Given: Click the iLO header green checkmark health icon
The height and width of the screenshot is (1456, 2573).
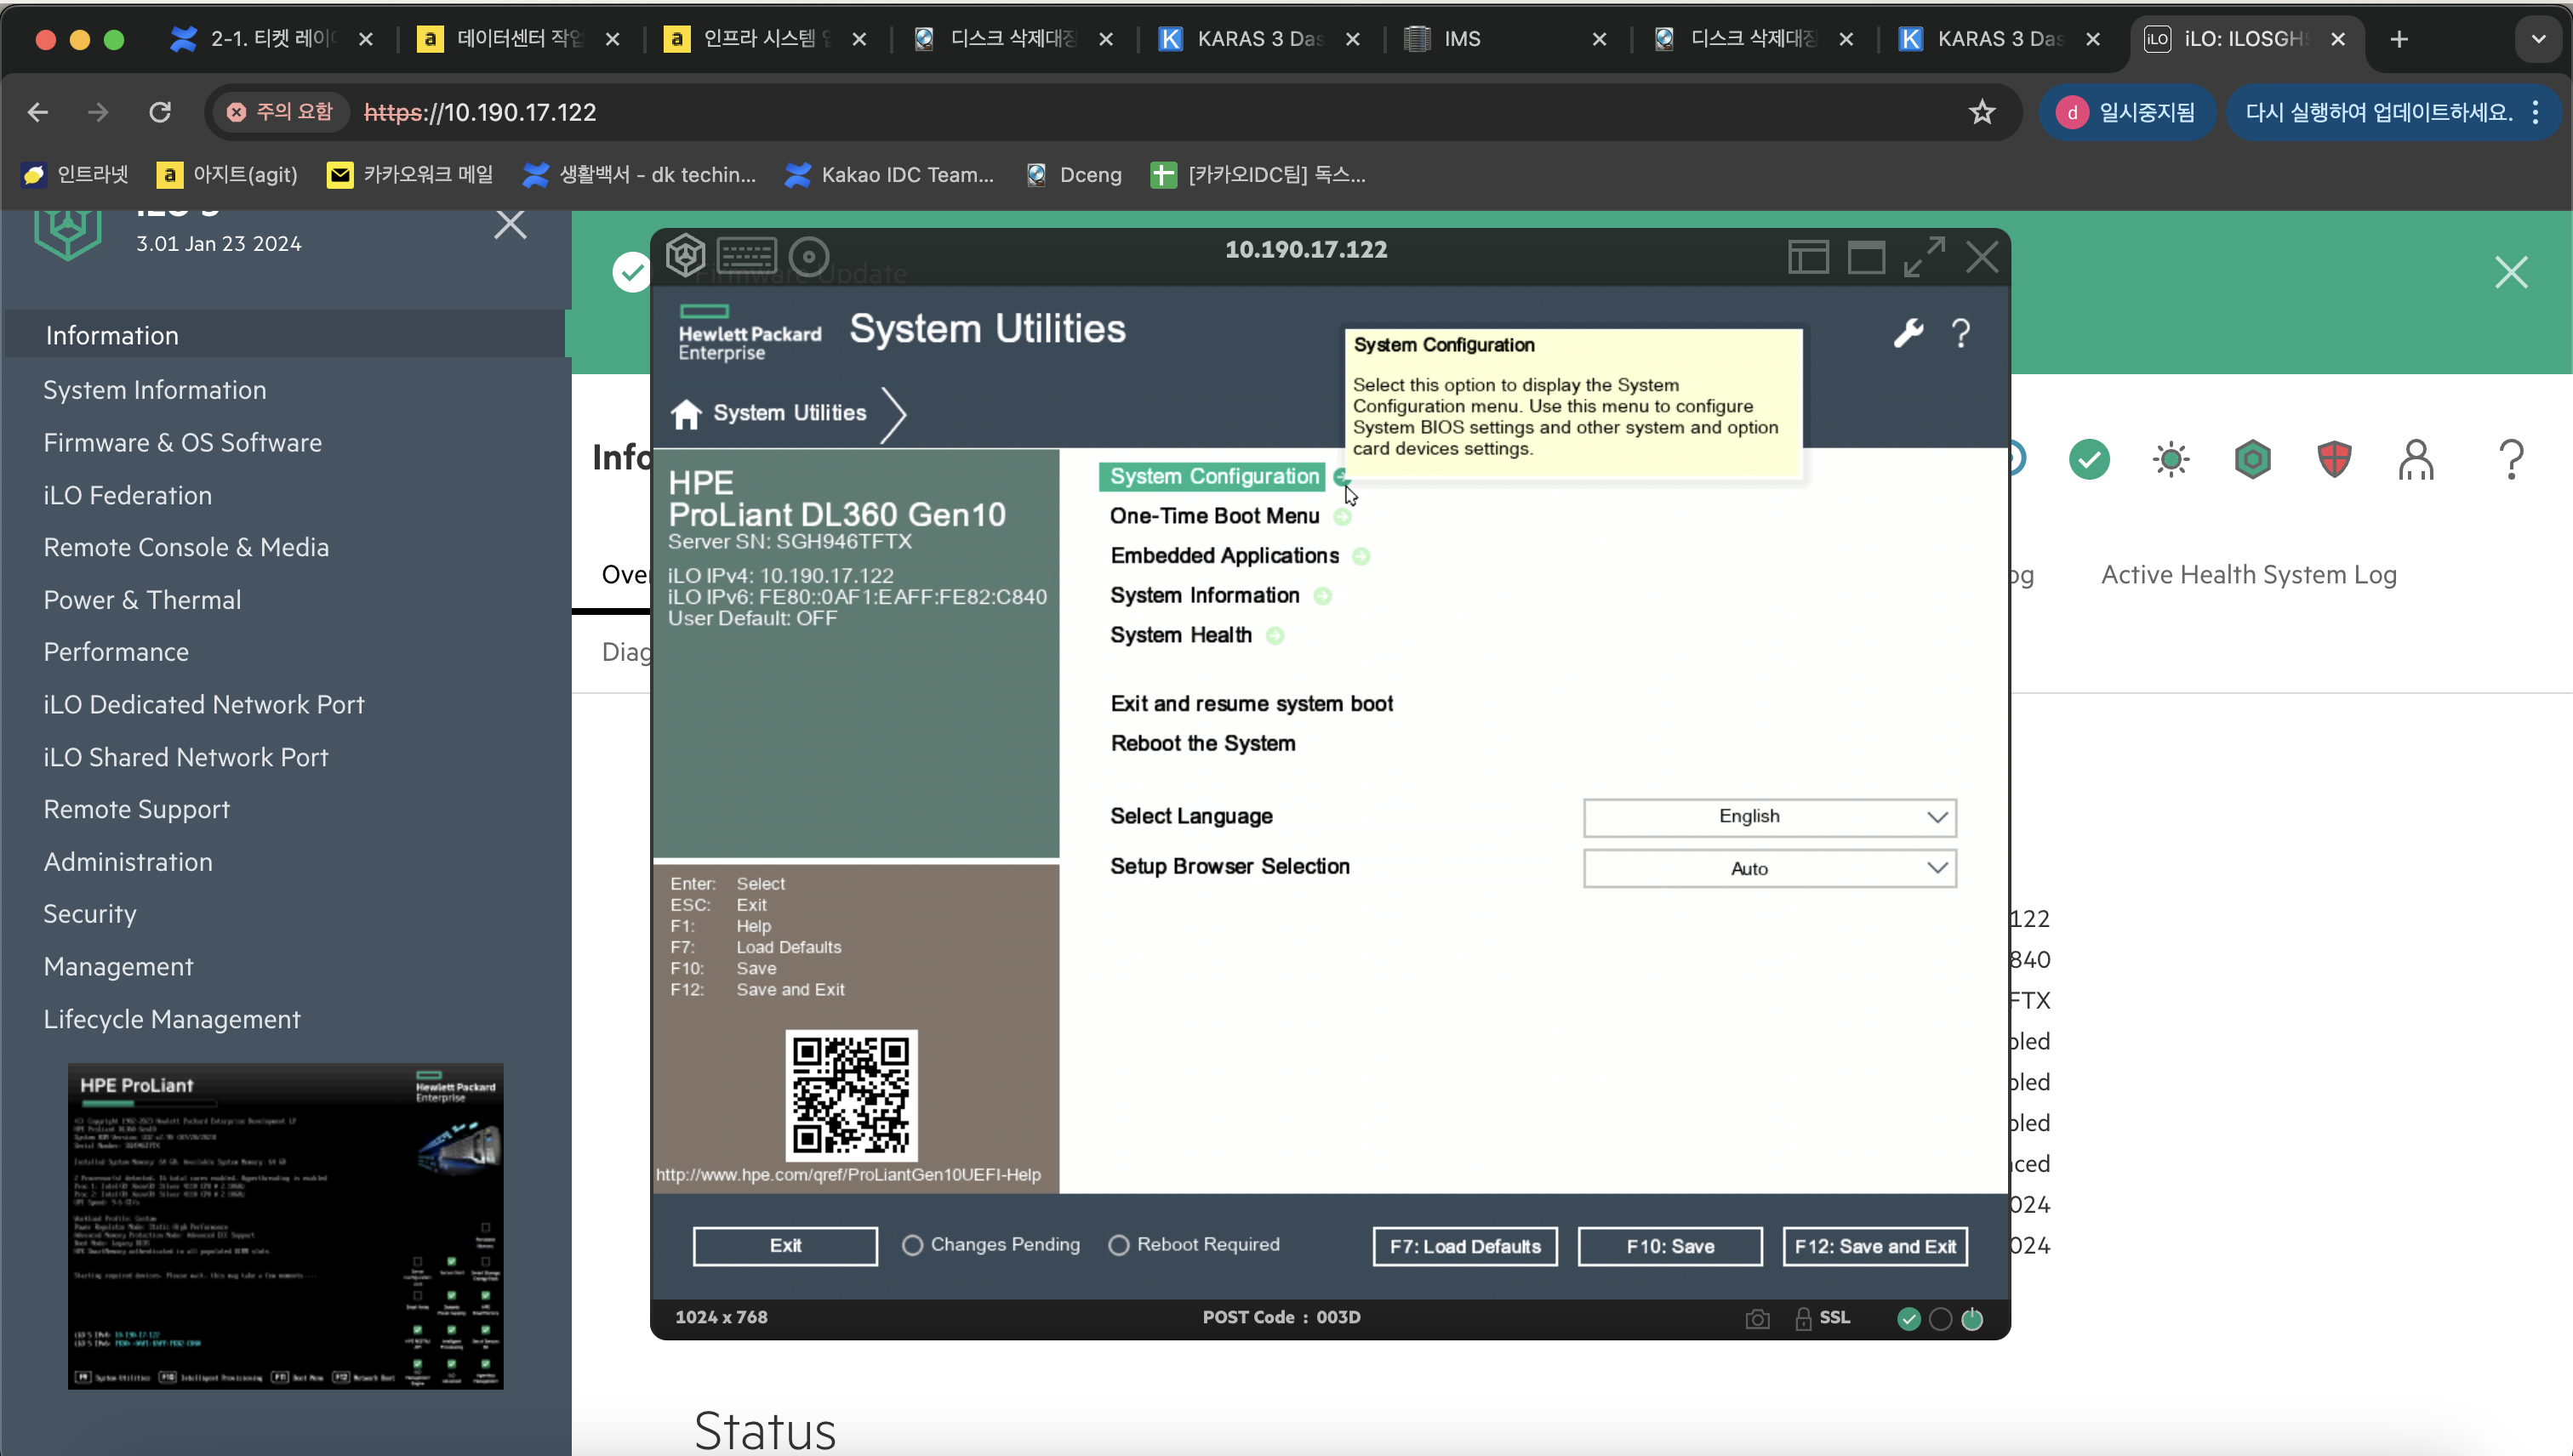Looking at the screenshot, I should 2089,460.
